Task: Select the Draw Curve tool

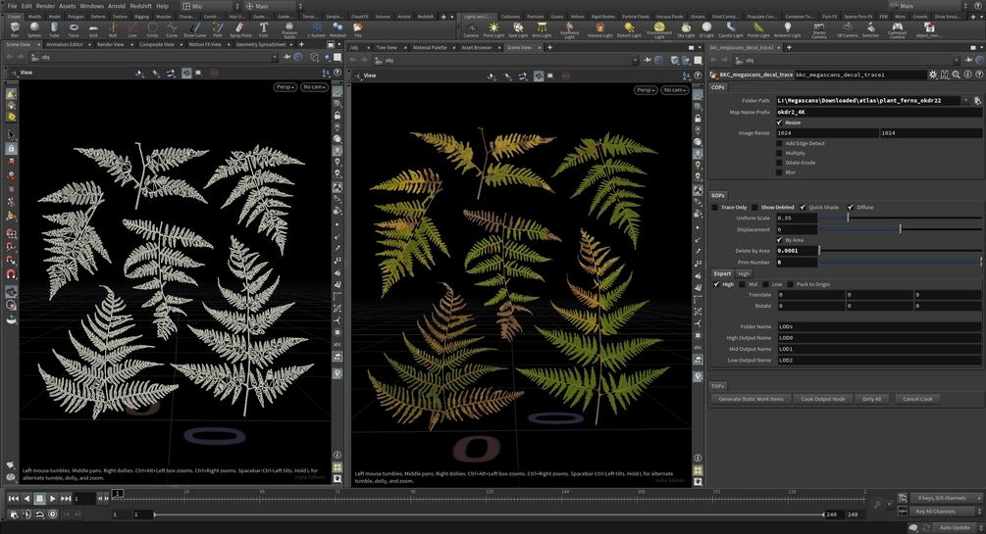Action: click(x=194, y=28)
